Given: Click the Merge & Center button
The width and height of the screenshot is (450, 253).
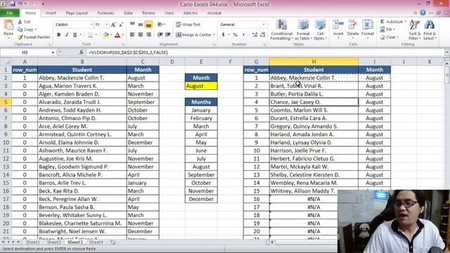Looking at the screenshot, I should (x=193, y=34).
